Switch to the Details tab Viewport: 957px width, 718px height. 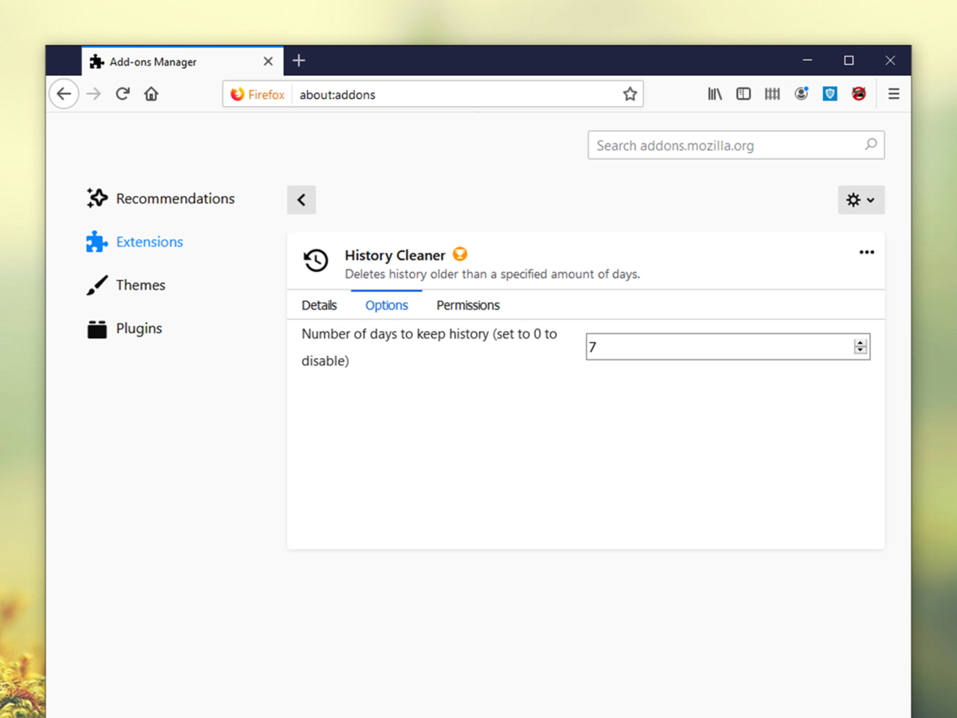319,306
